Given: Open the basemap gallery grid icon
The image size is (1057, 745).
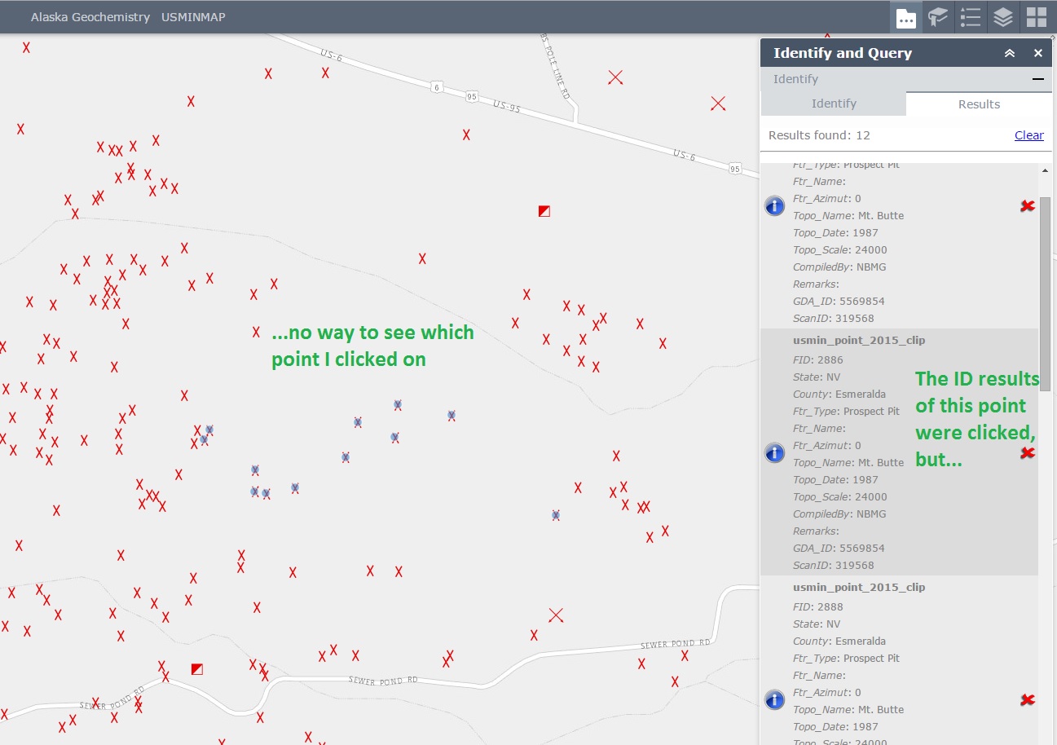Looking at the screenshot, I should (x=1036, y=17).
